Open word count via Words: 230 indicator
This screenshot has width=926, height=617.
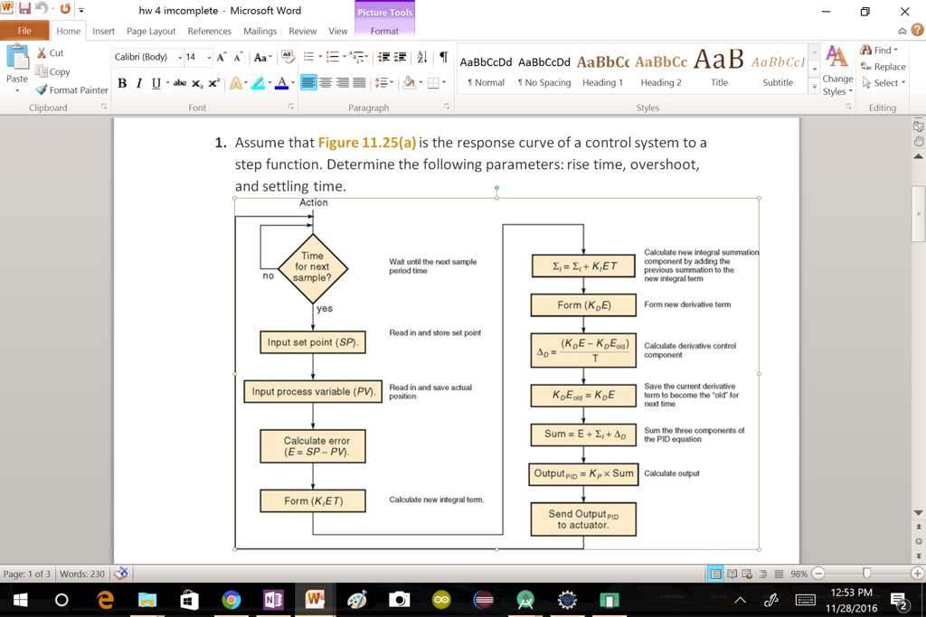84,573
